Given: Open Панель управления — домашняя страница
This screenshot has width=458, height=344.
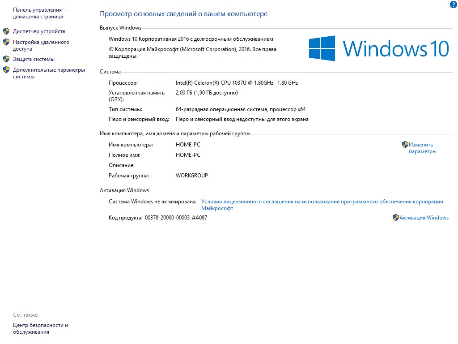Looking at the screenshot, I should coord(41,13).
